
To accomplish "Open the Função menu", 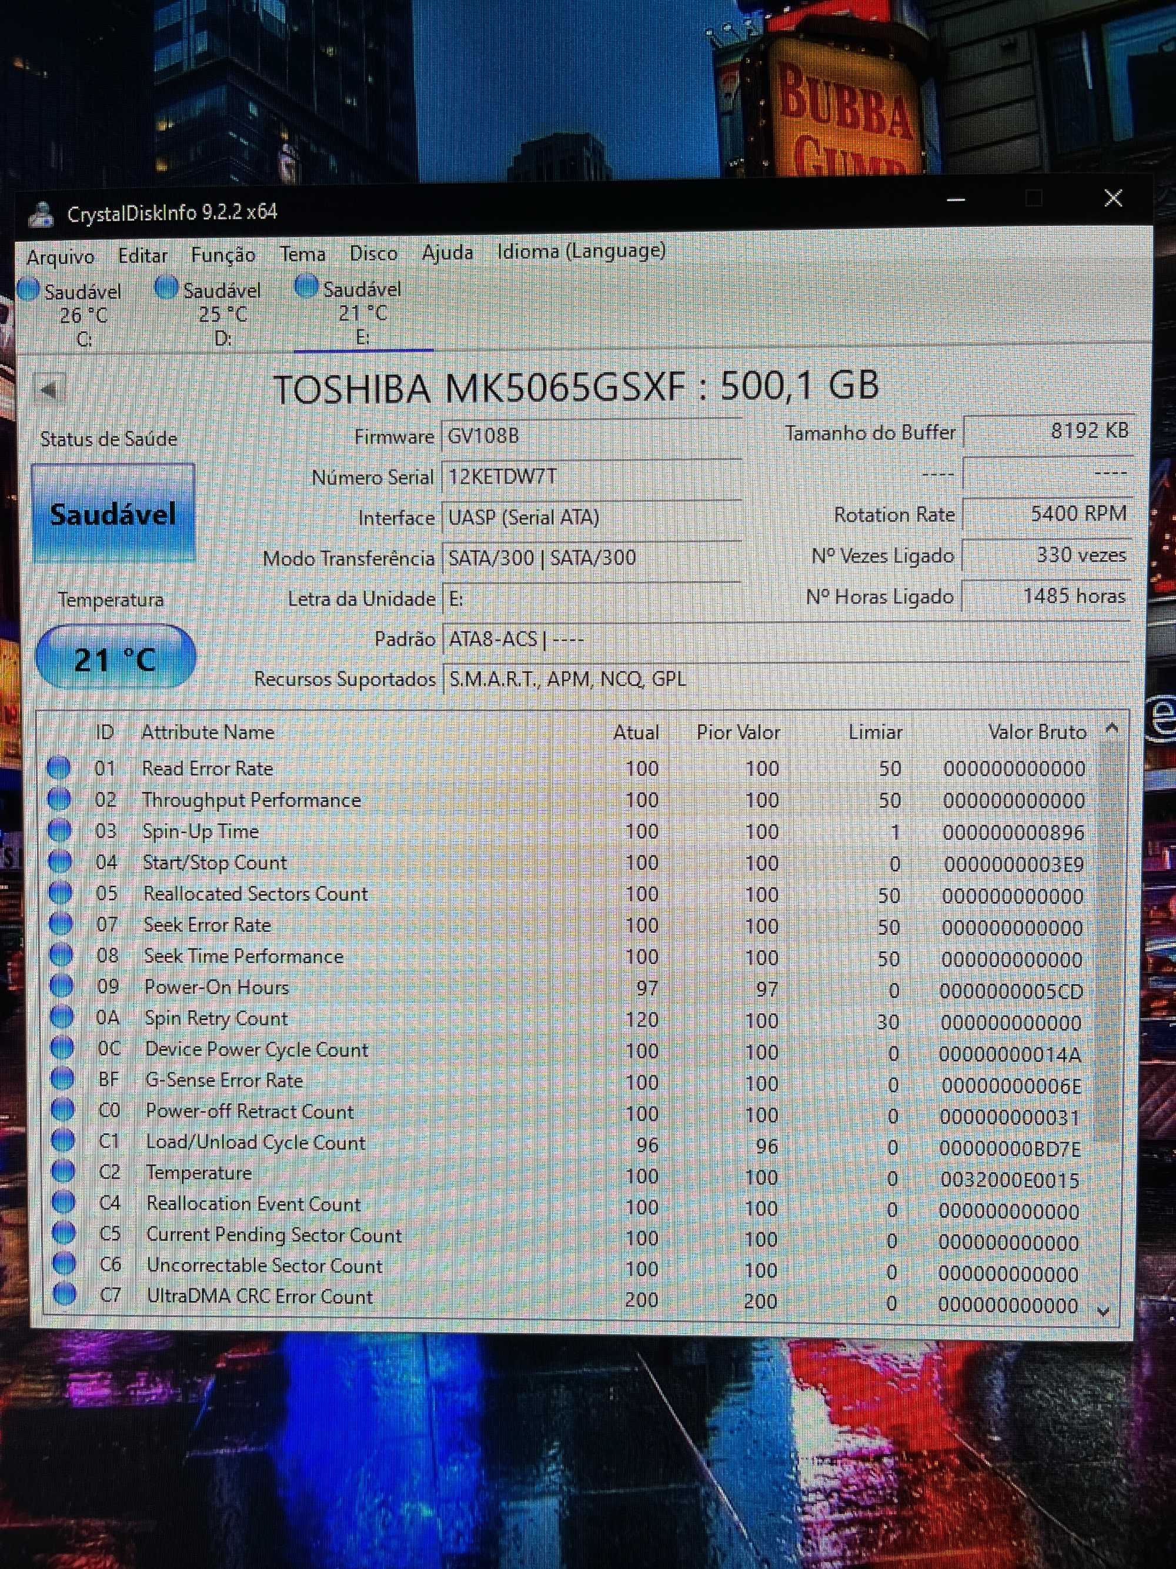I will click(223, 255).
